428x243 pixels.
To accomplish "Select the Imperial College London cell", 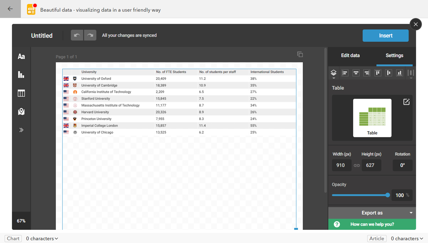I will (x=100, y=125).
